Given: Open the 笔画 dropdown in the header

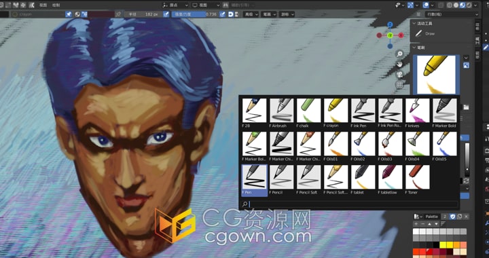Looking at the screenshot, I should [269, 14].
